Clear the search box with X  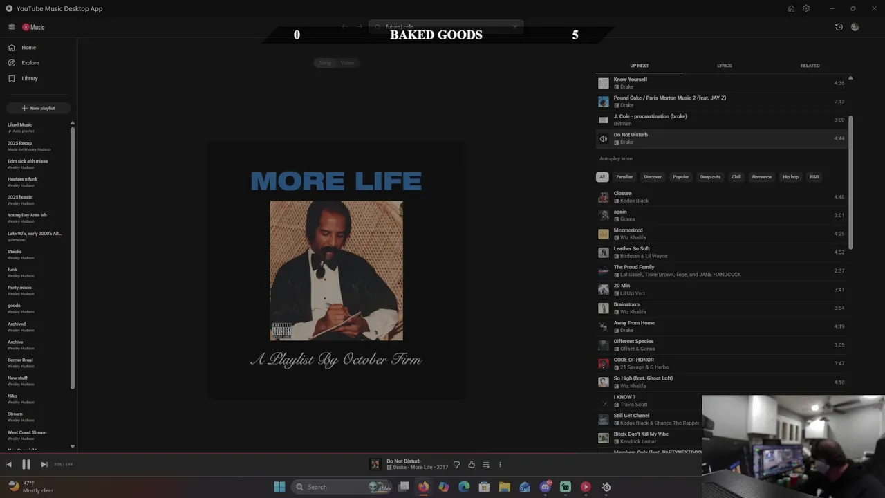click(x=515, y=27)
